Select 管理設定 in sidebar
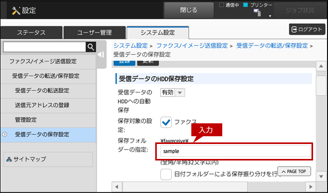The width and height of the screenshot is (328, 193). [x=48, y=120]
